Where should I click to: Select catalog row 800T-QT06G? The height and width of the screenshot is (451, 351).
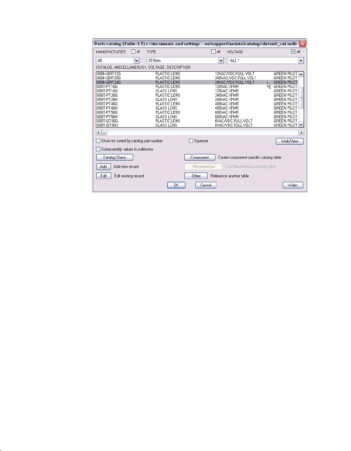pyautogui.click(x=197, y=121)
